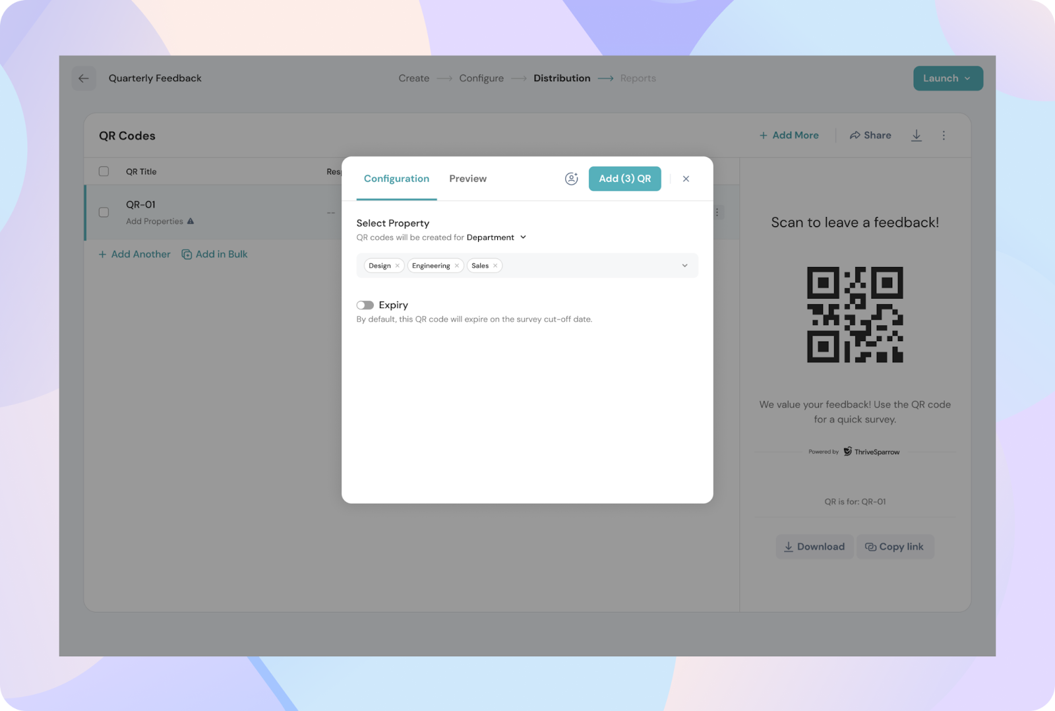The width and height of the screenshot is (1055, 711).
Task: Open the three-dot menu in QR Codes header
Action: tap(944, 135)
